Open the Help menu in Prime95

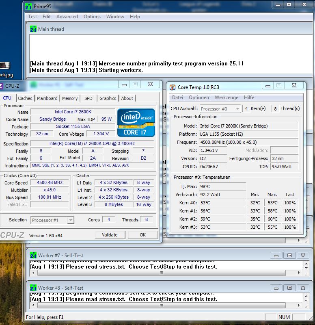point(135,17)
